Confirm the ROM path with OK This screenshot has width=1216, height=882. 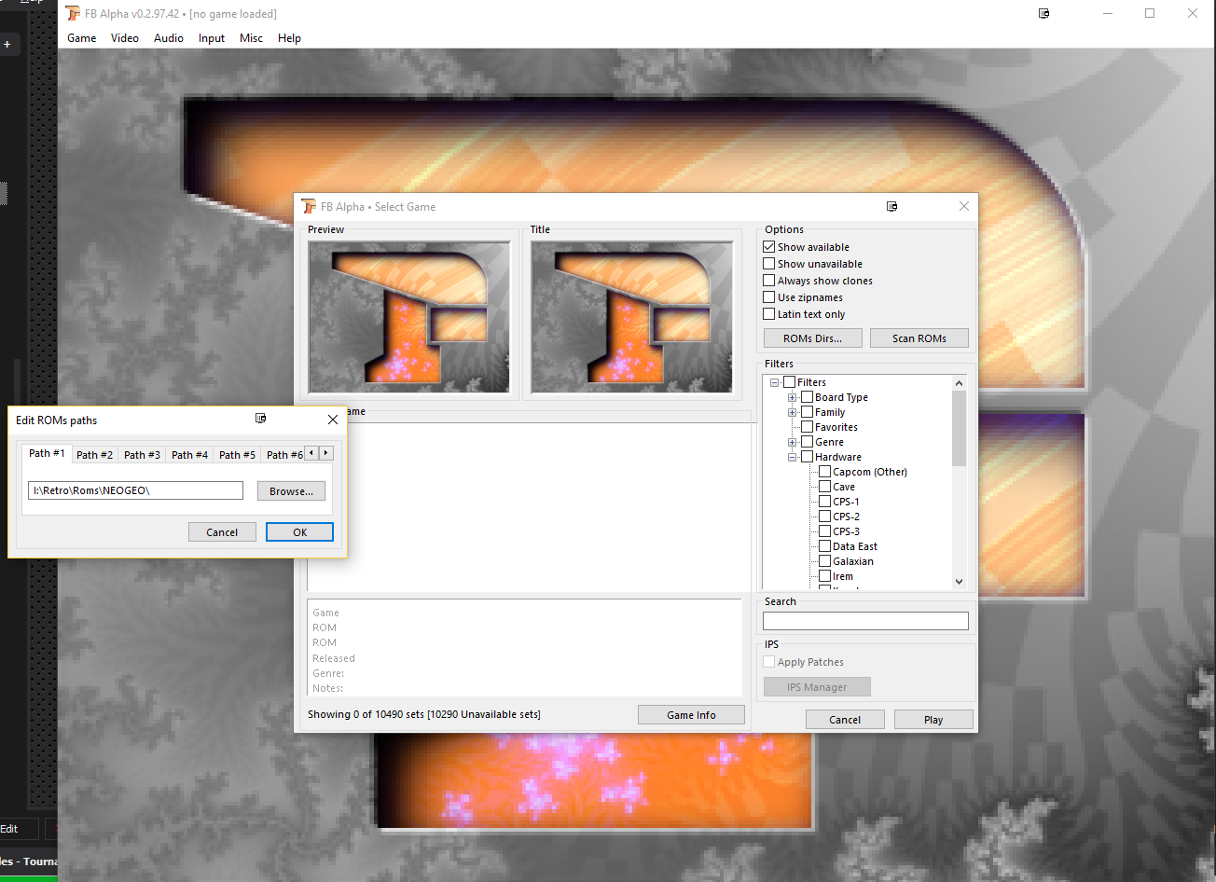coord(299,532)
